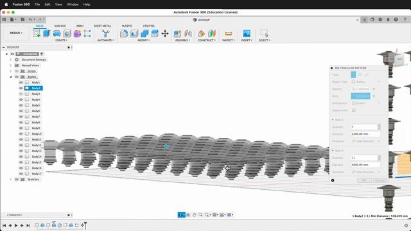Toggle visibility of Body2

coord(21,89)
